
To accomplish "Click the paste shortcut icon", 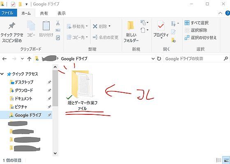I will click(x=58, y=38).
